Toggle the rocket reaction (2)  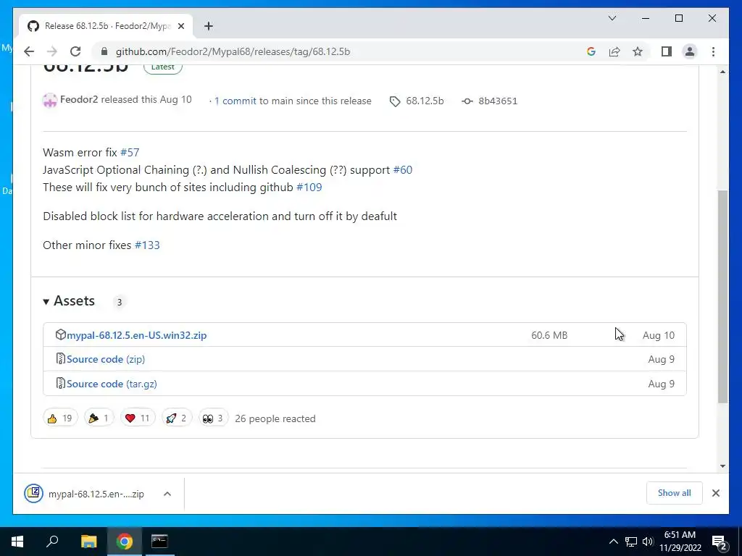[177, 418]
